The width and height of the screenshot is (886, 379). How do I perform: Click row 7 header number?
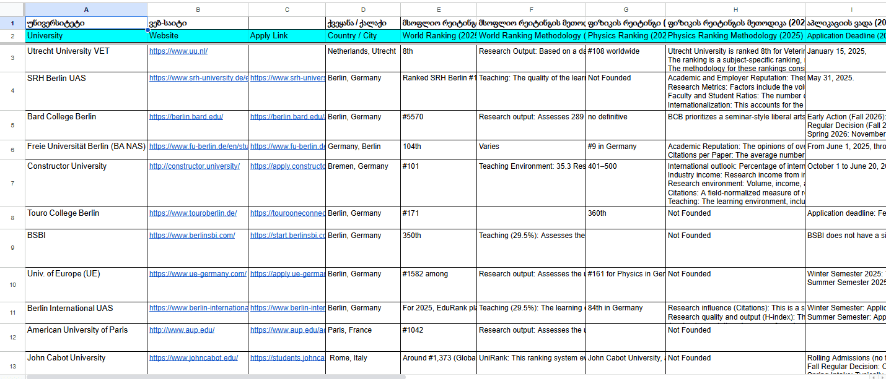pos(12,184)
